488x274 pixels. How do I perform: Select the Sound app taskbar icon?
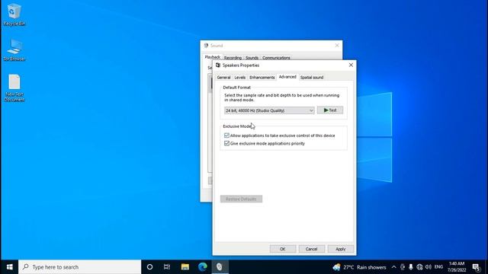click(220, 267)
